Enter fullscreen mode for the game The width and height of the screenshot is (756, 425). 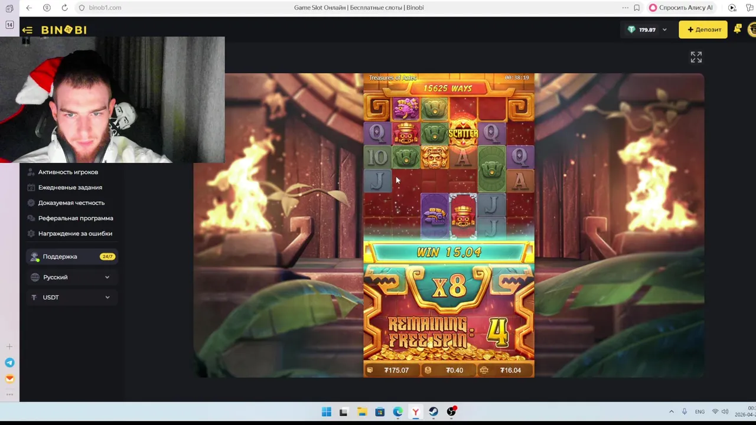coord(696,57)
